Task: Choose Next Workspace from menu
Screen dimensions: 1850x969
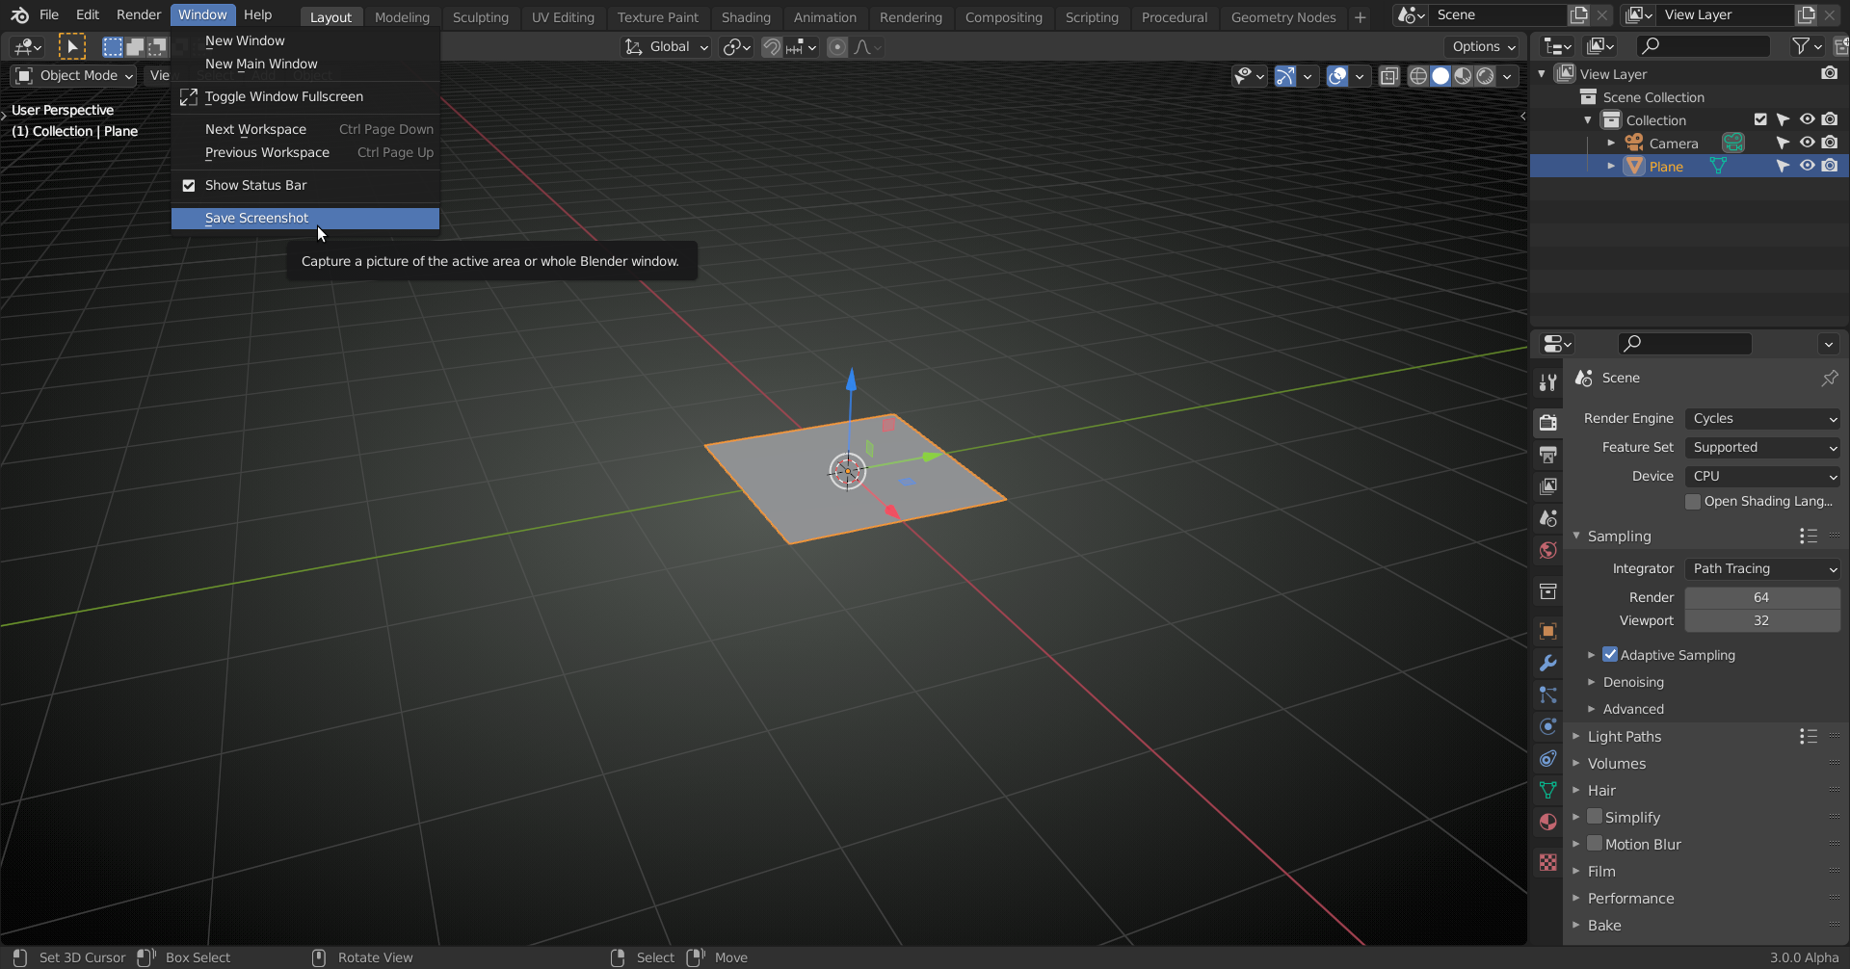Action: point(305,129)
